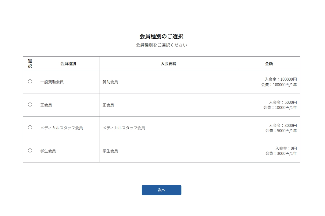
Task: Pick the メディカルスタッフ会員 radio button
Action: 30,127
